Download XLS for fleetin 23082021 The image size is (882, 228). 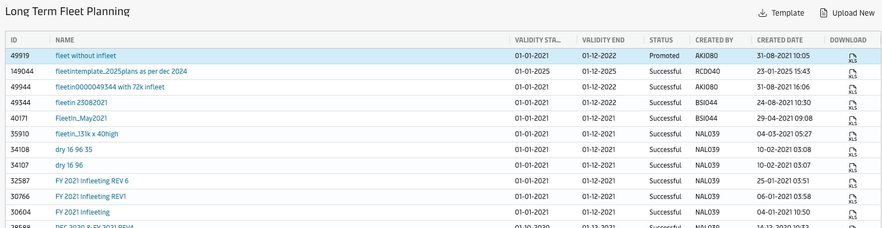852,104
